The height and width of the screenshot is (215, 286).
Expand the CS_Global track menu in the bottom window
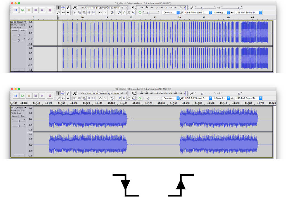coord(25,107)
